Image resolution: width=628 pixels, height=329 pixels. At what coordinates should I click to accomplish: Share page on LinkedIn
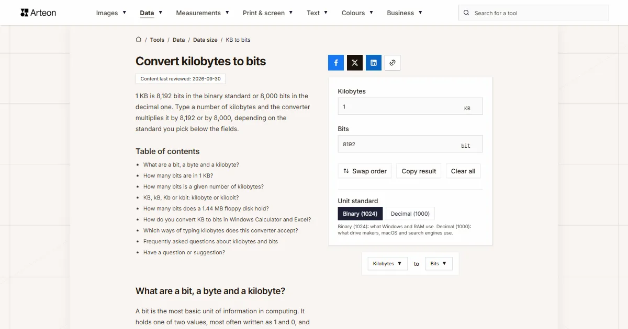point(374,63)
